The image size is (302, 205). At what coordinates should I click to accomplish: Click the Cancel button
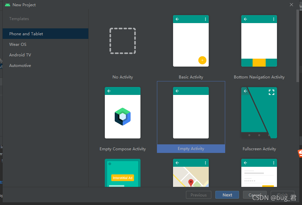(255, 195)
